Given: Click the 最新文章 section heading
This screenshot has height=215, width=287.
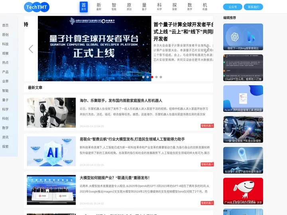Looking at the screenshot, I should [x=35, y=88].
